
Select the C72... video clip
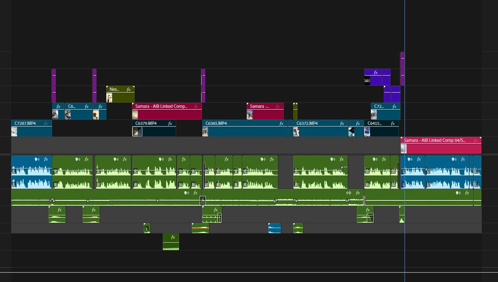click(x=385, y=111)
